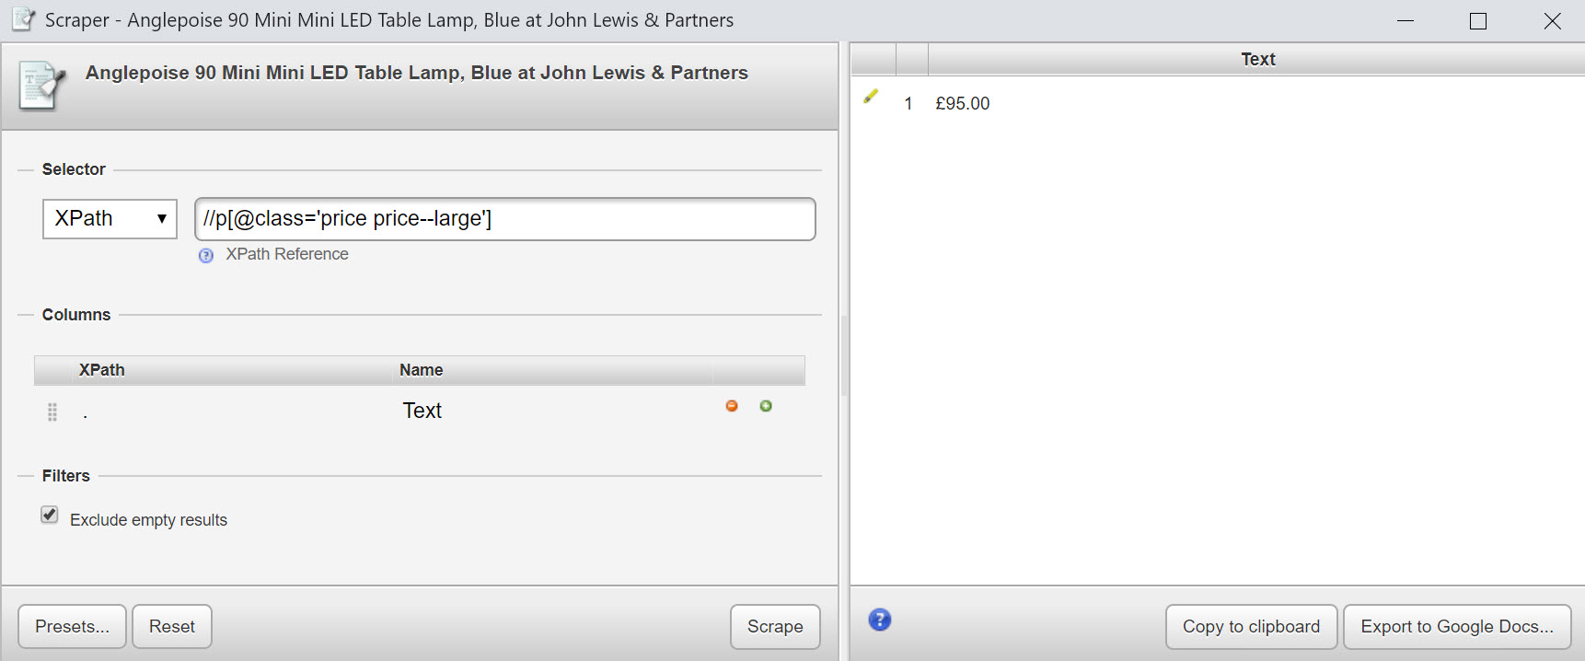Click the Reset button

pyautogui.click(x=172, y=627)
